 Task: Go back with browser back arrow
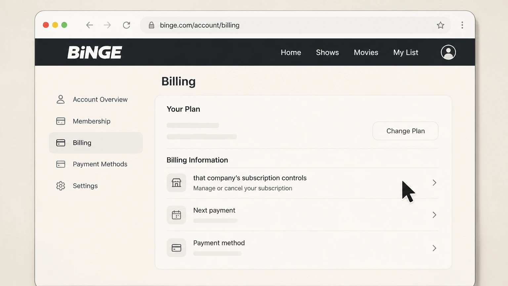coord(89,25)
